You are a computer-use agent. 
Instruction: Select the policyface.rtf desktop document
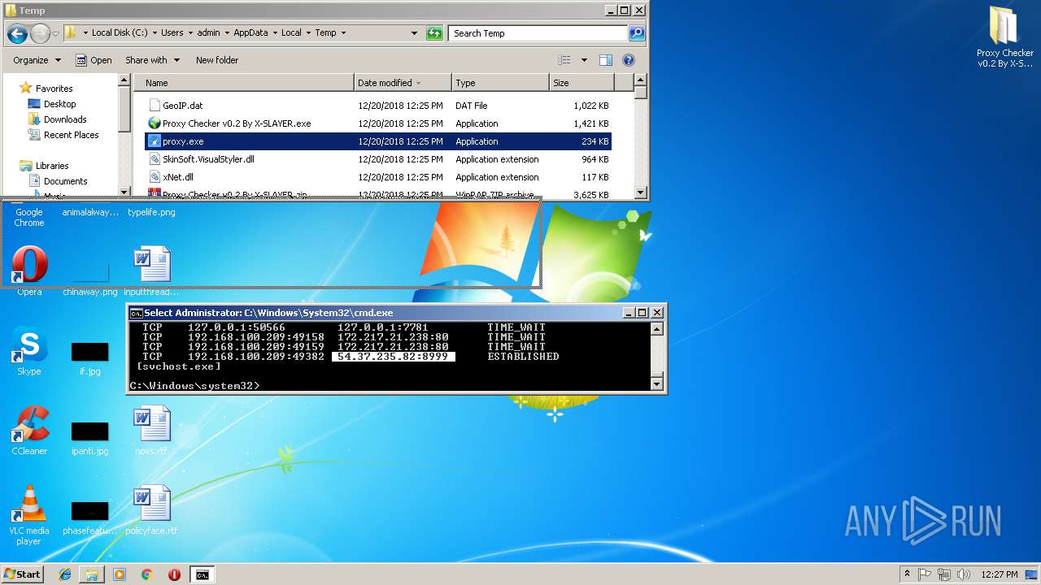tap(151, 510)
